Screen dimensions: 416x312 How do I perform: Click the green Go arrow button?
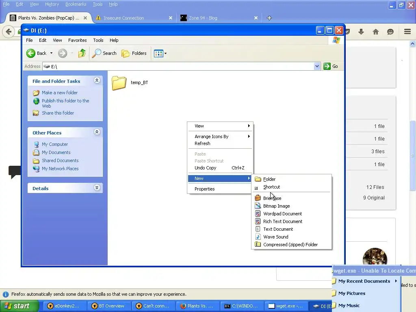(327, 66)
